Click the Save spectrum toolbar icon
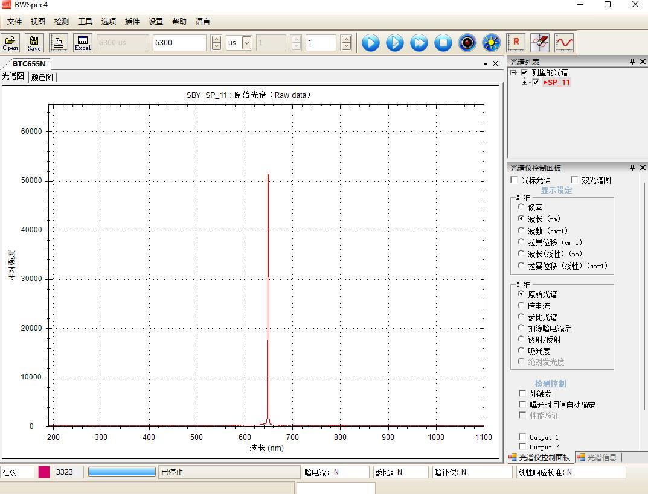Image resolution: width=648 pixels, height=494 pixels. 34,42
